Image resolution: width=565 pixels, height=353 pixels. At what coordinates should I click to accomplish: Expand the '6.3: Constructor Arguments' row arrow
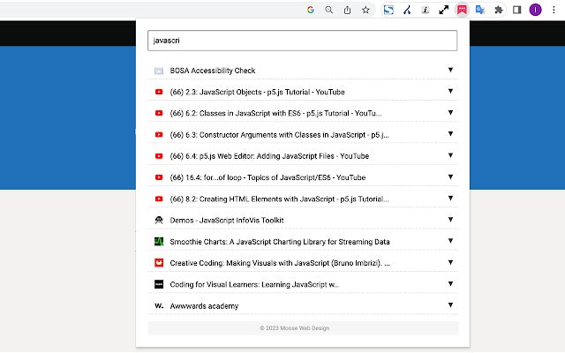[x=450, y=133]
